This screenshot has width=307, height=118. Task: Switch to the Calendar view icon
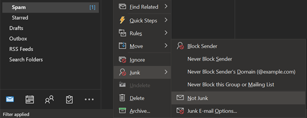pos(30,100)
